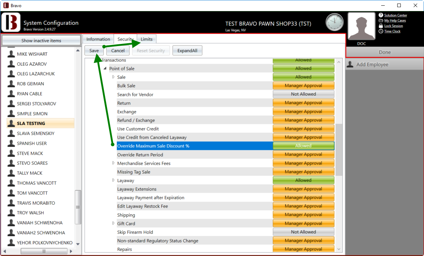Expand the Sale tree node
Image resolution: width=424 pixels, height=256 pixels.
(113, 77)
